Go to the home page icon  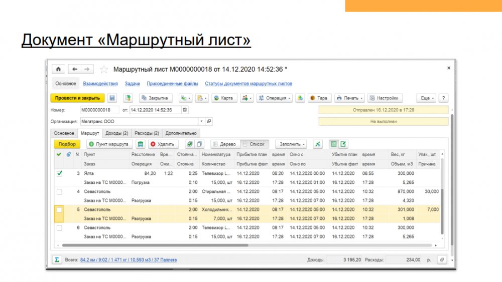point(59,69)
